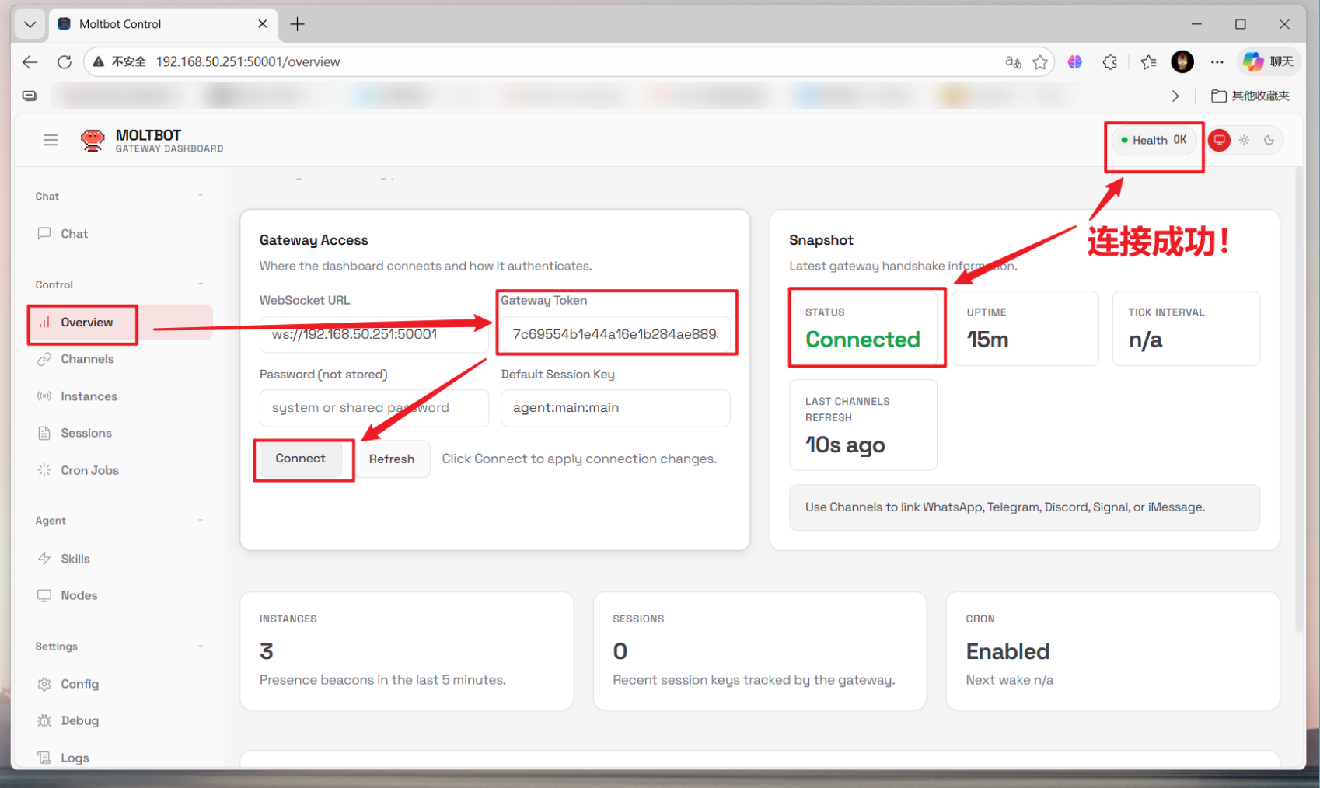
Task: Collapse the Chat sidebar section
Action: [200, 196]
